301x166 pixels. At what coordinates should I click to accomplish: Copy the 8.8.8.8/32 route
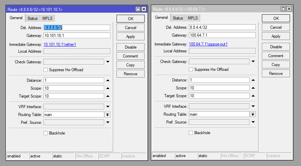[x=131, y=65]
